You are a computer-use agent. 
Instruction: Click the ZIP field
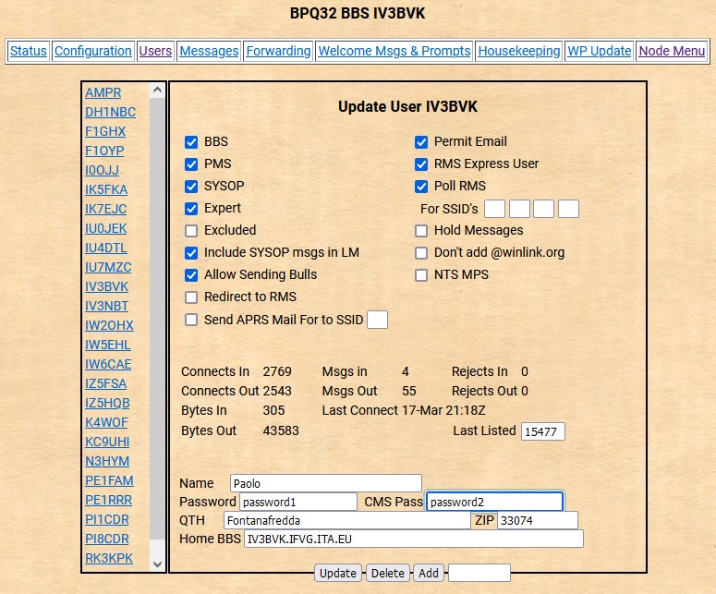[538, 520]
